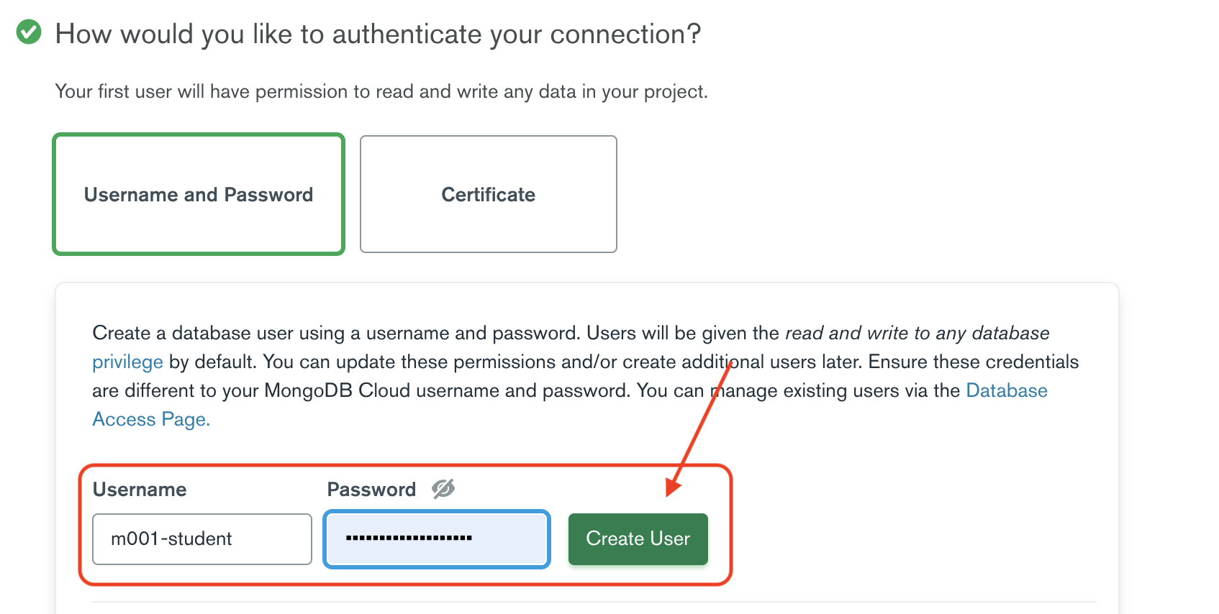The image size is (1219, 614).
Task: Click the Password label text
Action: click(371, 490)
